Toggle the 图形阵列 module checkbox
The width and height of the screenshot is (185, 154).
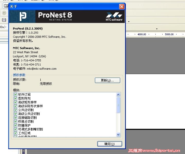15,98
